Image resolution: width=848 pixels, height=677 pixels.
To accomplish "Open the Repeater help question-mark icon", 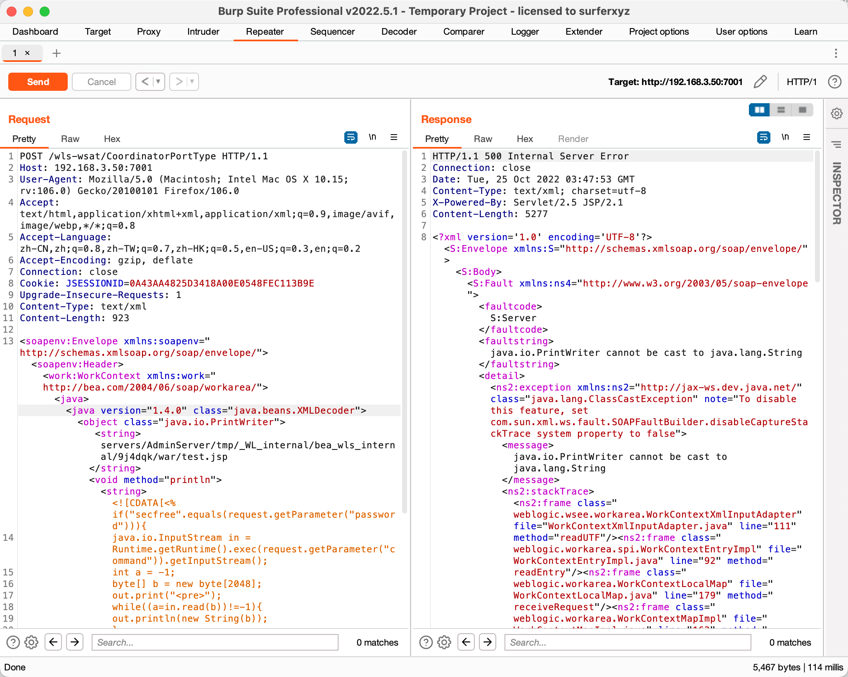I will point(834,82).
